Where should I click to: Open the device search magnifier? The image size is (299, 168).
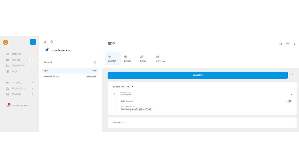pyautogui.click(x=52, y=42)
